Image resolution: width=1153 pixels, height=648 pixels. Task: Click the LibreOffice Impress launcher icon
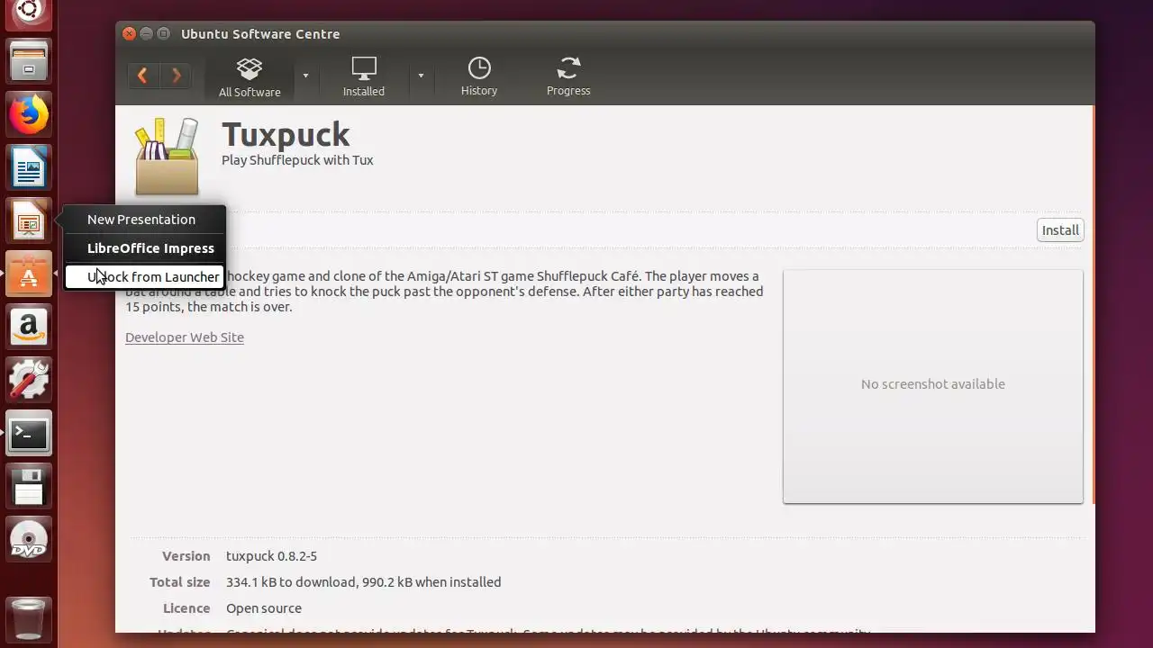(29, 221)
